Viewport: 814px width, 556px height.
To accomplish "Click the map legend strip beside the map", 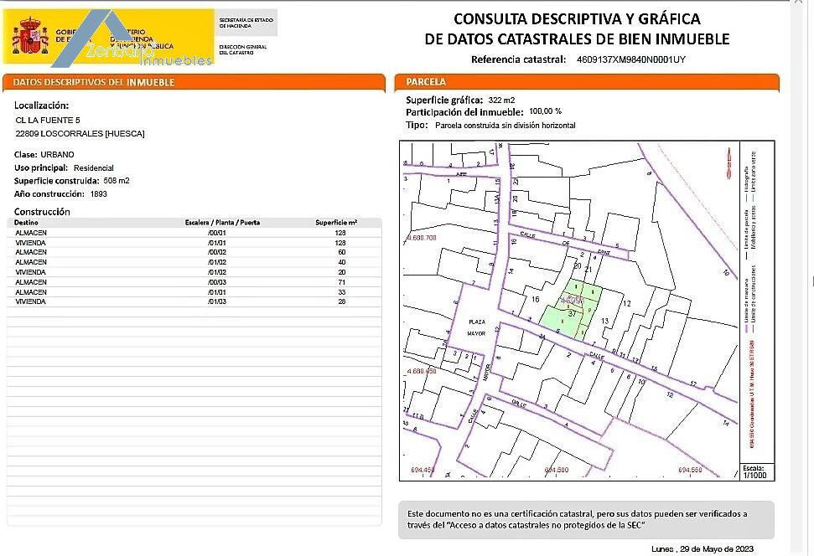I will pyautogui.click(x=757, y=301).
